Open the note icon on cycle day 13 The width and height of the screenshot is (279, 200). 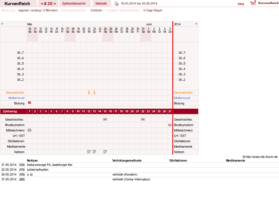[94, 152]
